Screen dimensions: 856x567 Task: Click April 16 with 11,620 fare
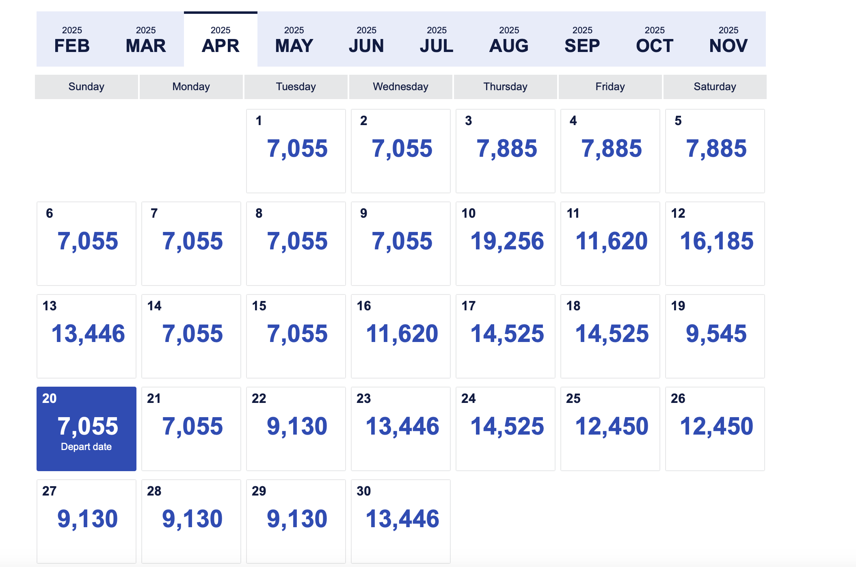(400, 336)
